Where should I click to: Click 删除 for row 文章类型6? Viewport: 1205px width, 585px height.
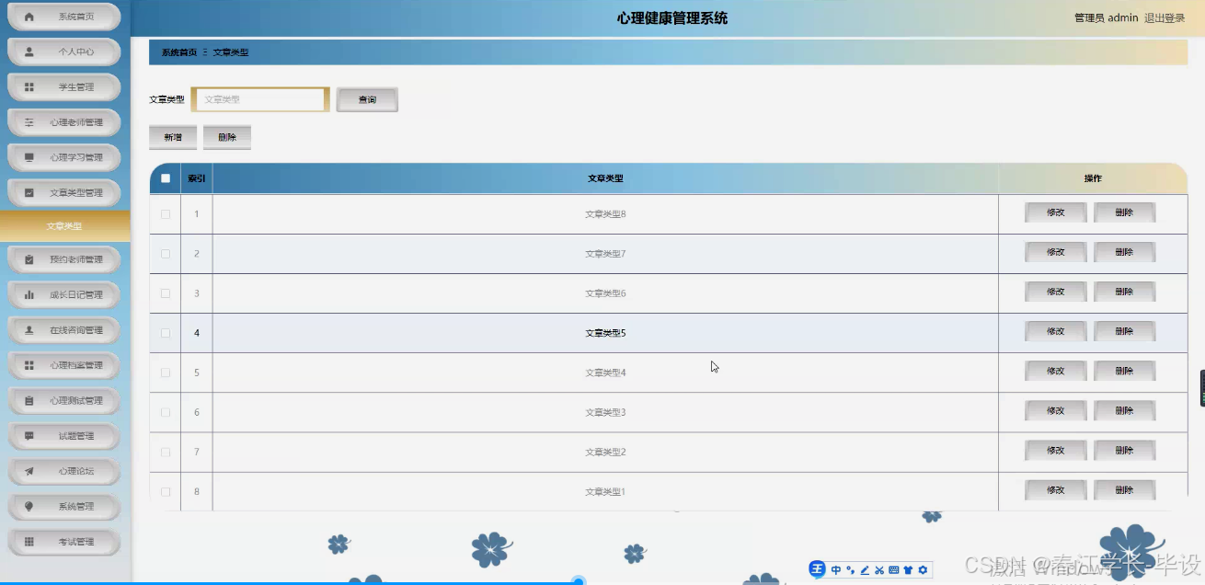[1124, 292]
